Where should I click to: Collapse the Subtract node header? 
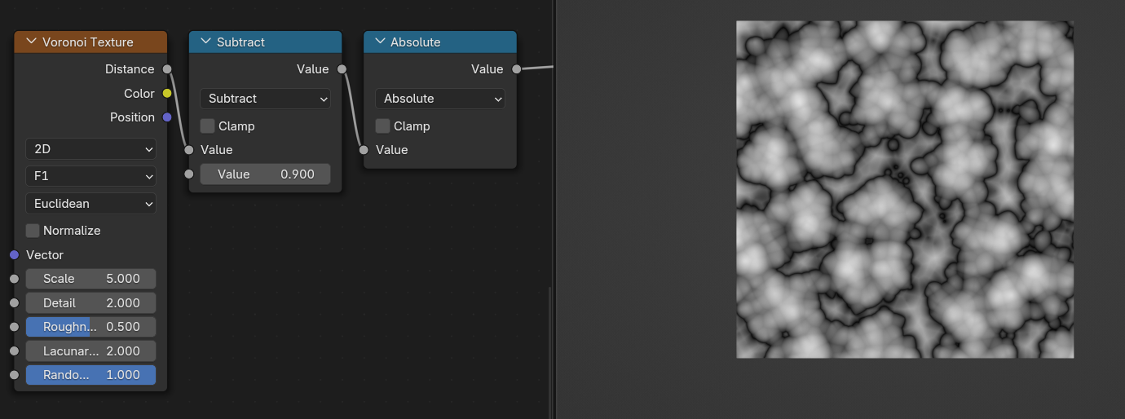206,42
